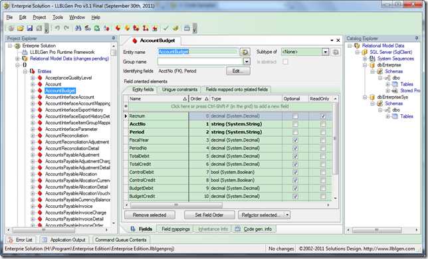The height and width of the screenshot is (259, 428).
Task: Click the Set Field Order button
Action: pos(209,215)
